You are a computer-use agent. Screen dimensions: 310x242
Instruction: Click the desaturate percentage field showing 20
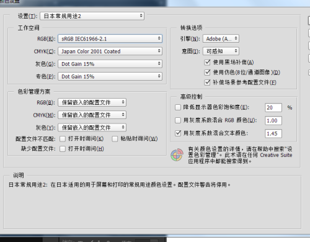[x=273, y=107]
